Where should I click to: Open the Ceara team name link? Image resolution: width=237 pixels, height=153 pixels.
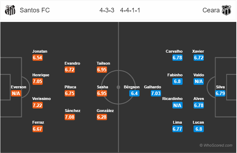211,10
